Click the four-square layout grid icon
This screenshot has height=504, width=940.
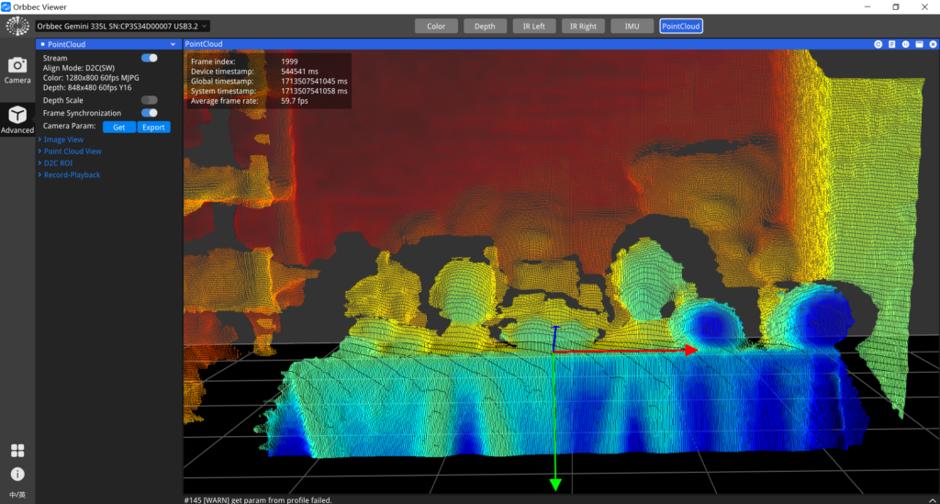17,451
